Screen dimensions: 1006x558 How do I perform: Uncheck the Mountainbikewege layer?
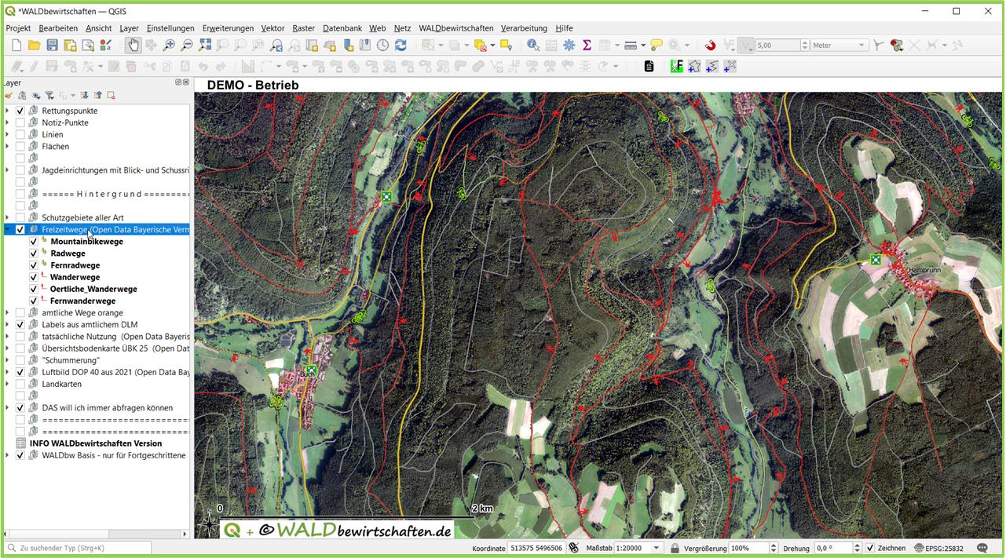(x=34, y=242)
